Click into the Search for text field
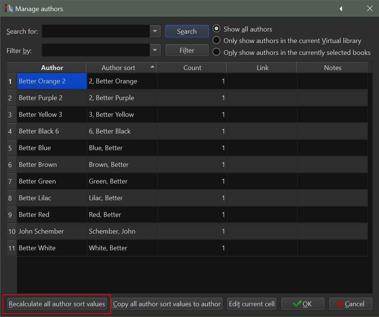The height and width of the screenshot is (317, 379). (x=96, y=32)
